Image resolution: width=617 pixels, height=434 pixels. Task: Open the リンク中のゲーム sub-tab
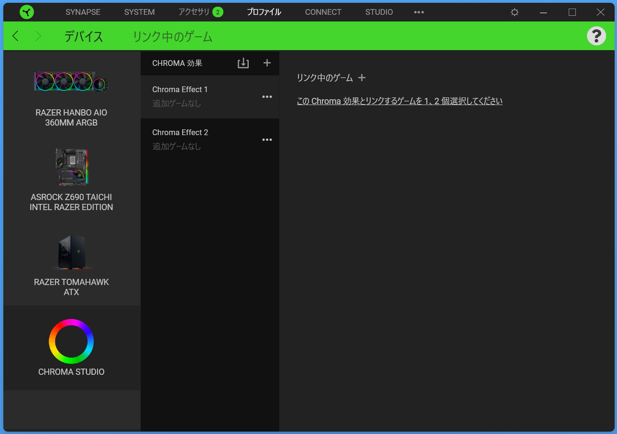pyautogui.click(x=172, y=36)
